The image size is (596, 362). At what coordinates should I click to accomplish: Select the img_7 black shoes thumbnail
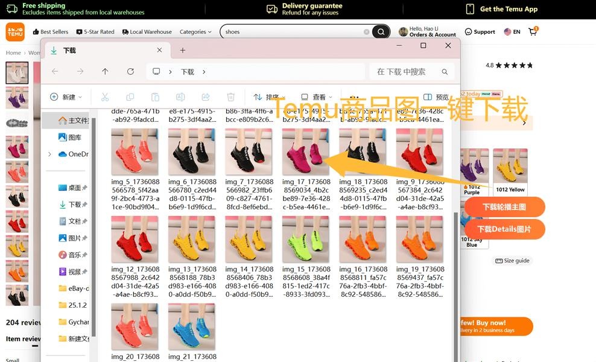point(249,151)
